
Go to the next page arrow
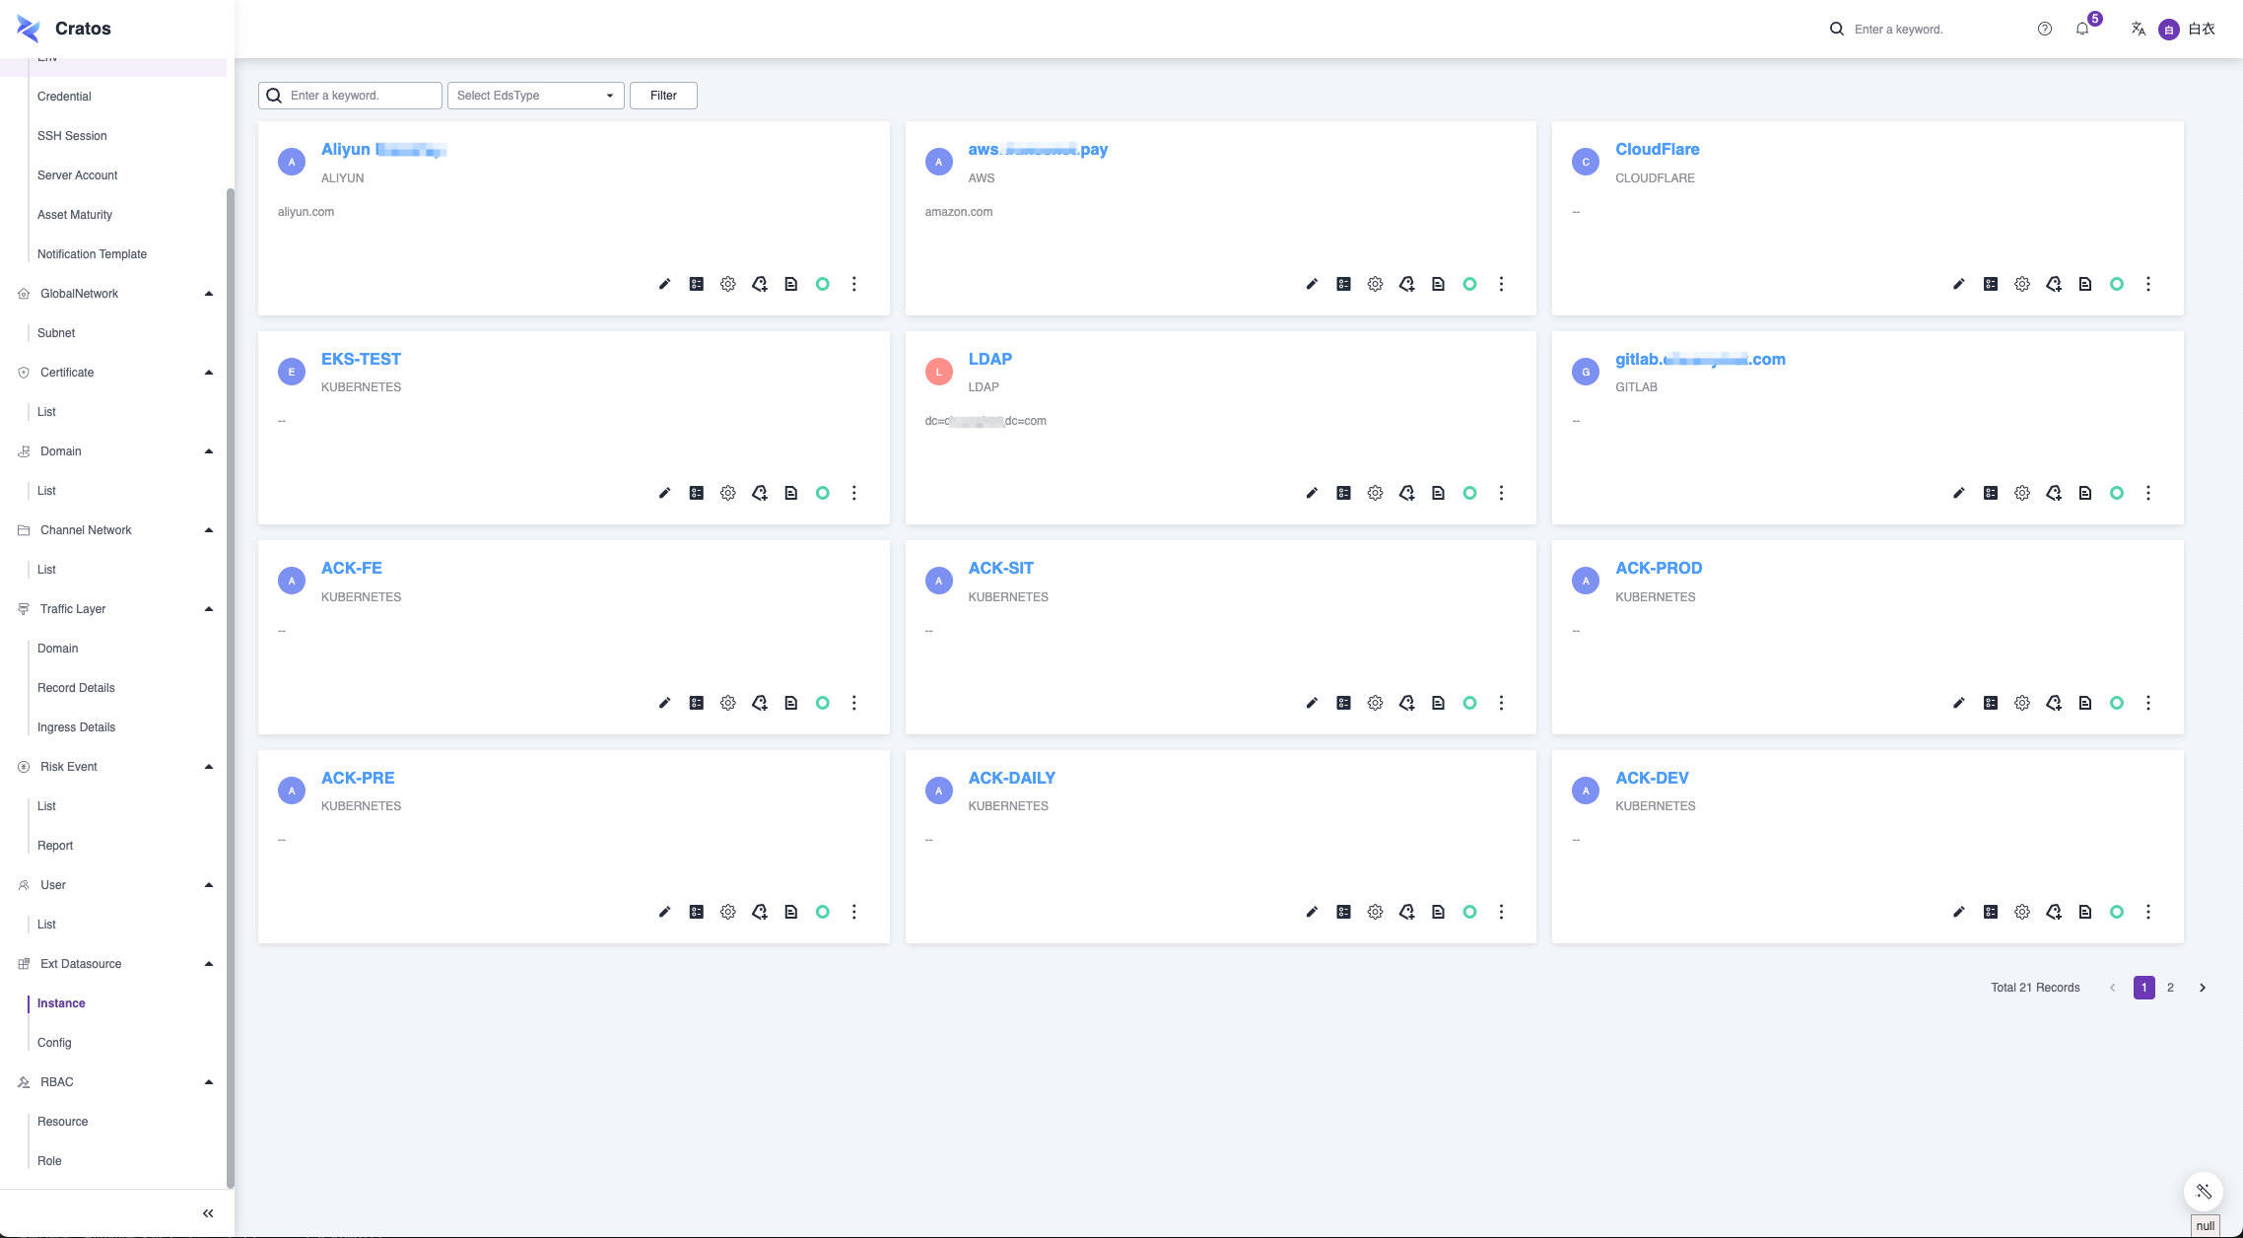2203,988
